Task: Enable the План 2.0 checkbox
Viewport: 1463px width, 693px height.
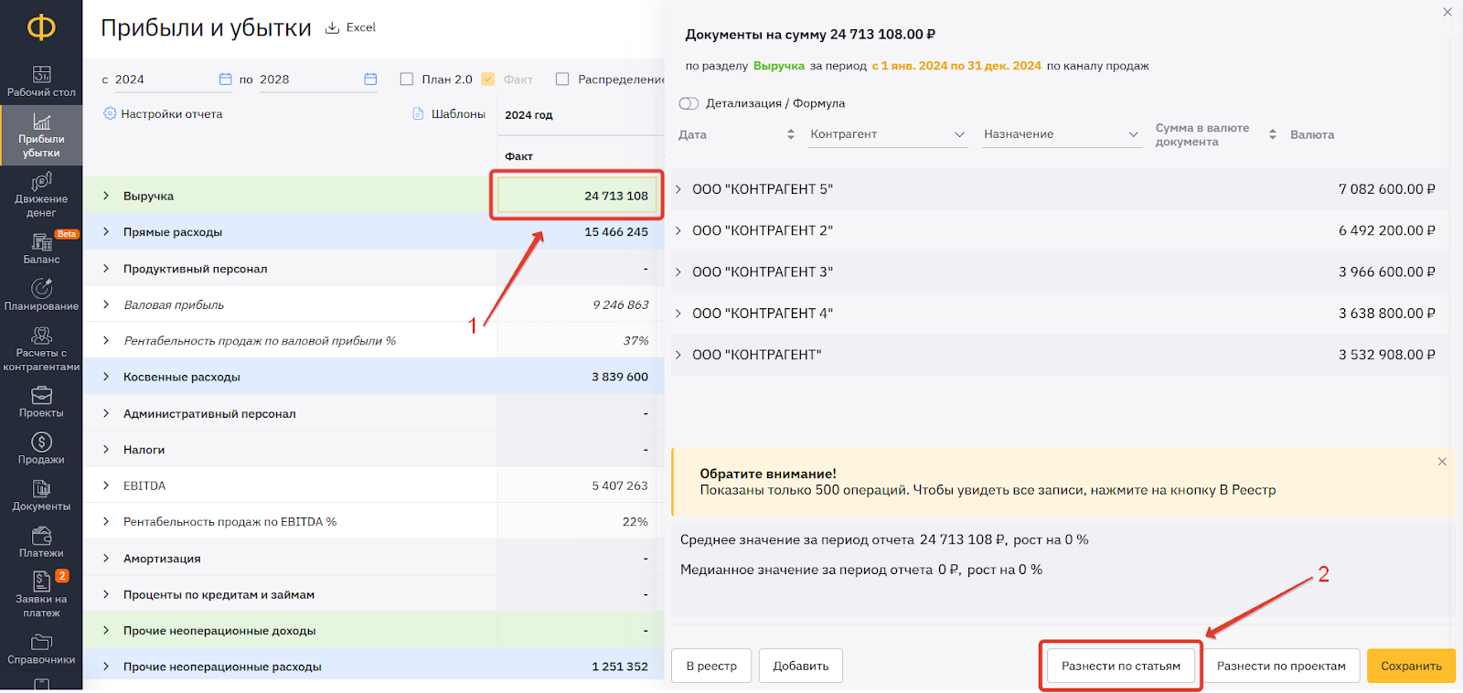Action: pos(407,80)
